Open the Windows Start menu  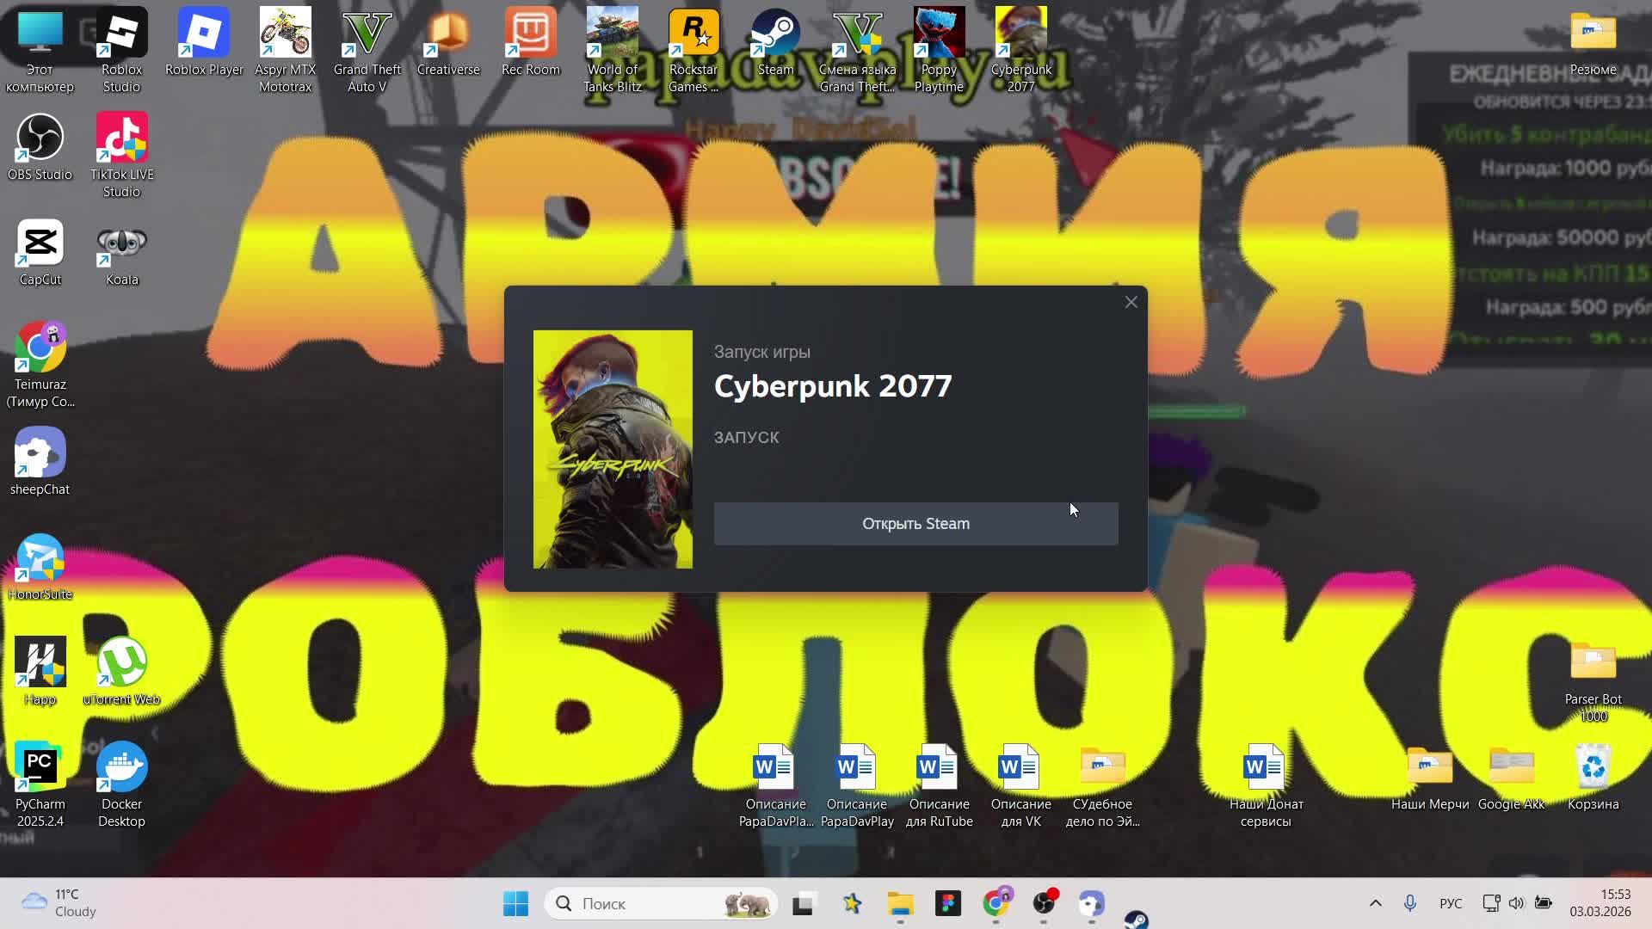click(515, 903)
